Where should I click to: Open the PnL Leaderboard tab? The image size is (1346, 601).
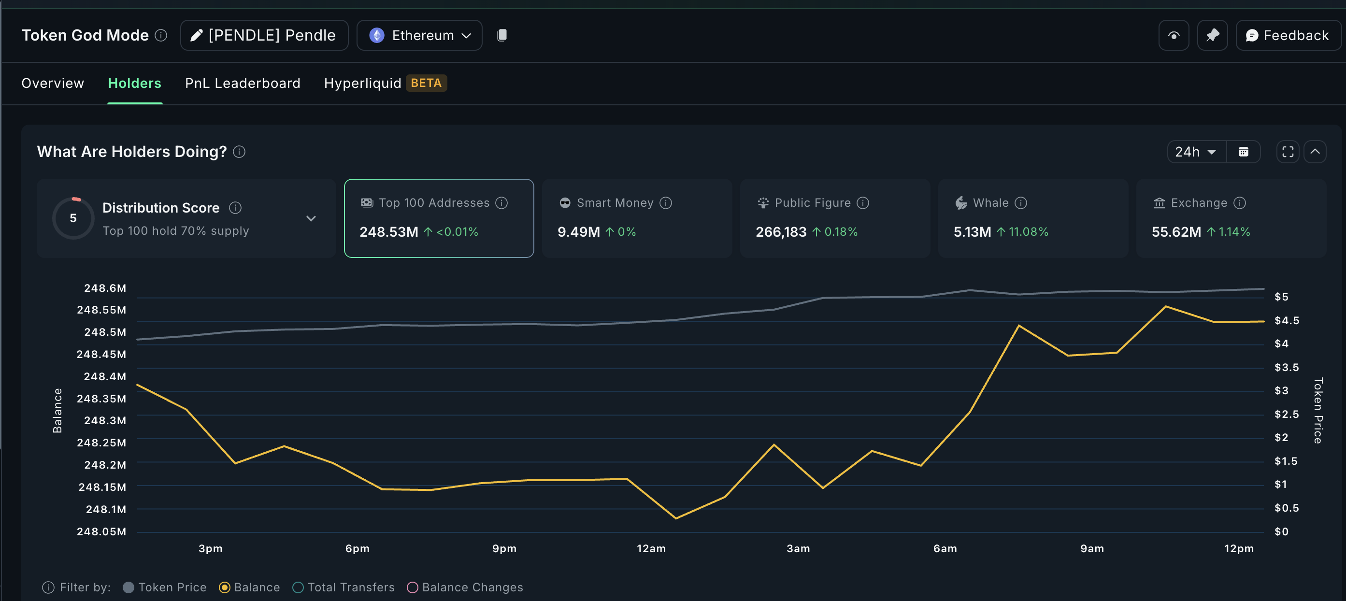coord(243,83)
